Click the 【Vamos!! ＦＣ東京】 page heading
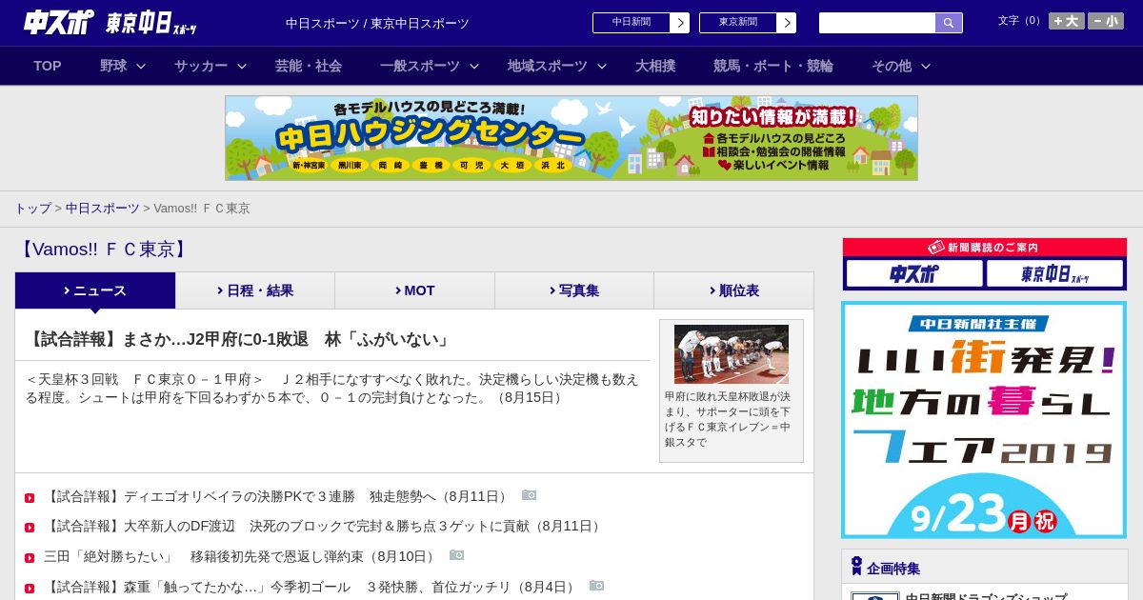The width and height of the screenshot is (1143, 600). (104, 250)
